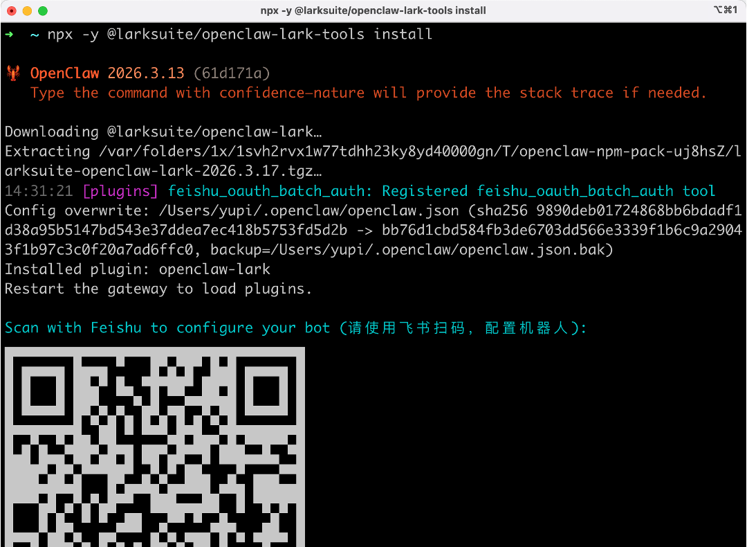Click the green zoom window button
The image size is (747, 547).
coord(43,11)
